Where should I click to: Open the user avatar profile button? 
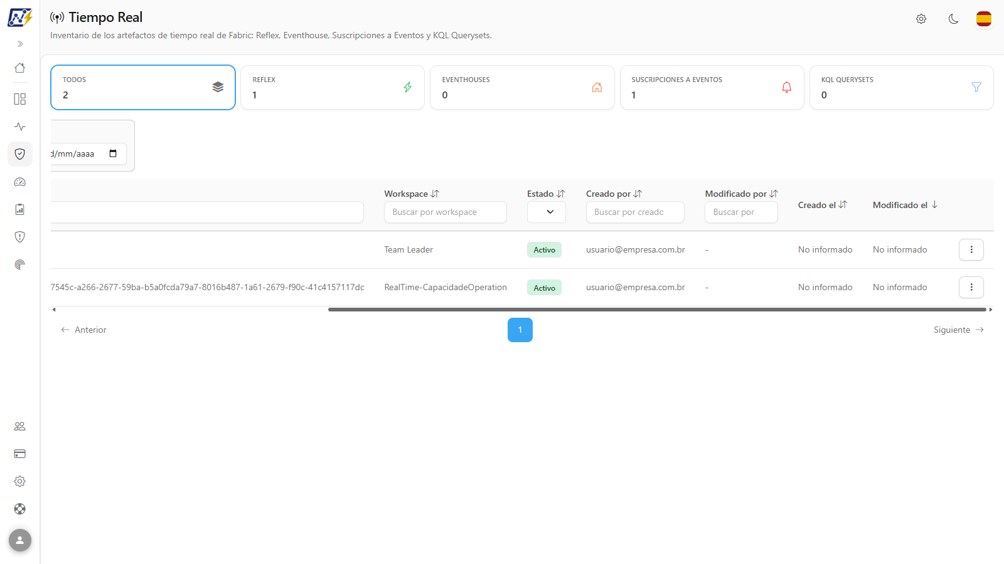20,540
